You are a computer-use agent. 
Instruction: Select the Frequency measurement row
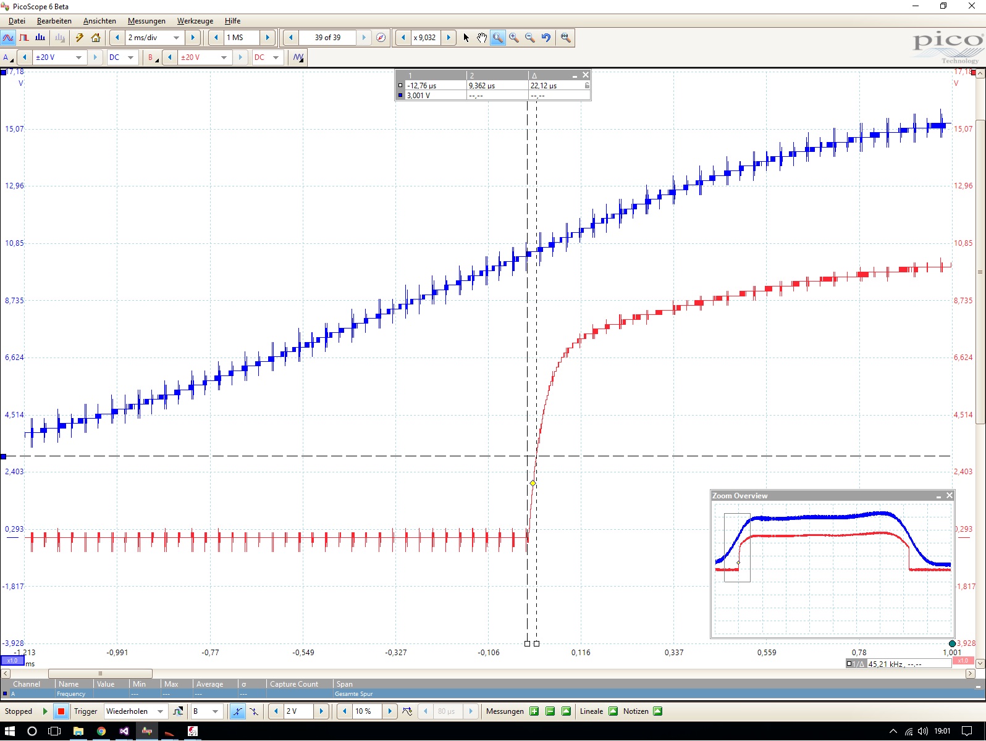pos(493,694)
